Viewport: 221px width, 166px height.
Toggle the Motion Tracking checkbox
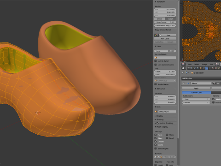click(158, 123)
